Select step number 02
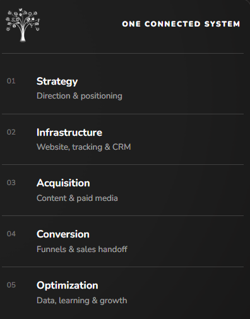 click(x=11, y=132)
